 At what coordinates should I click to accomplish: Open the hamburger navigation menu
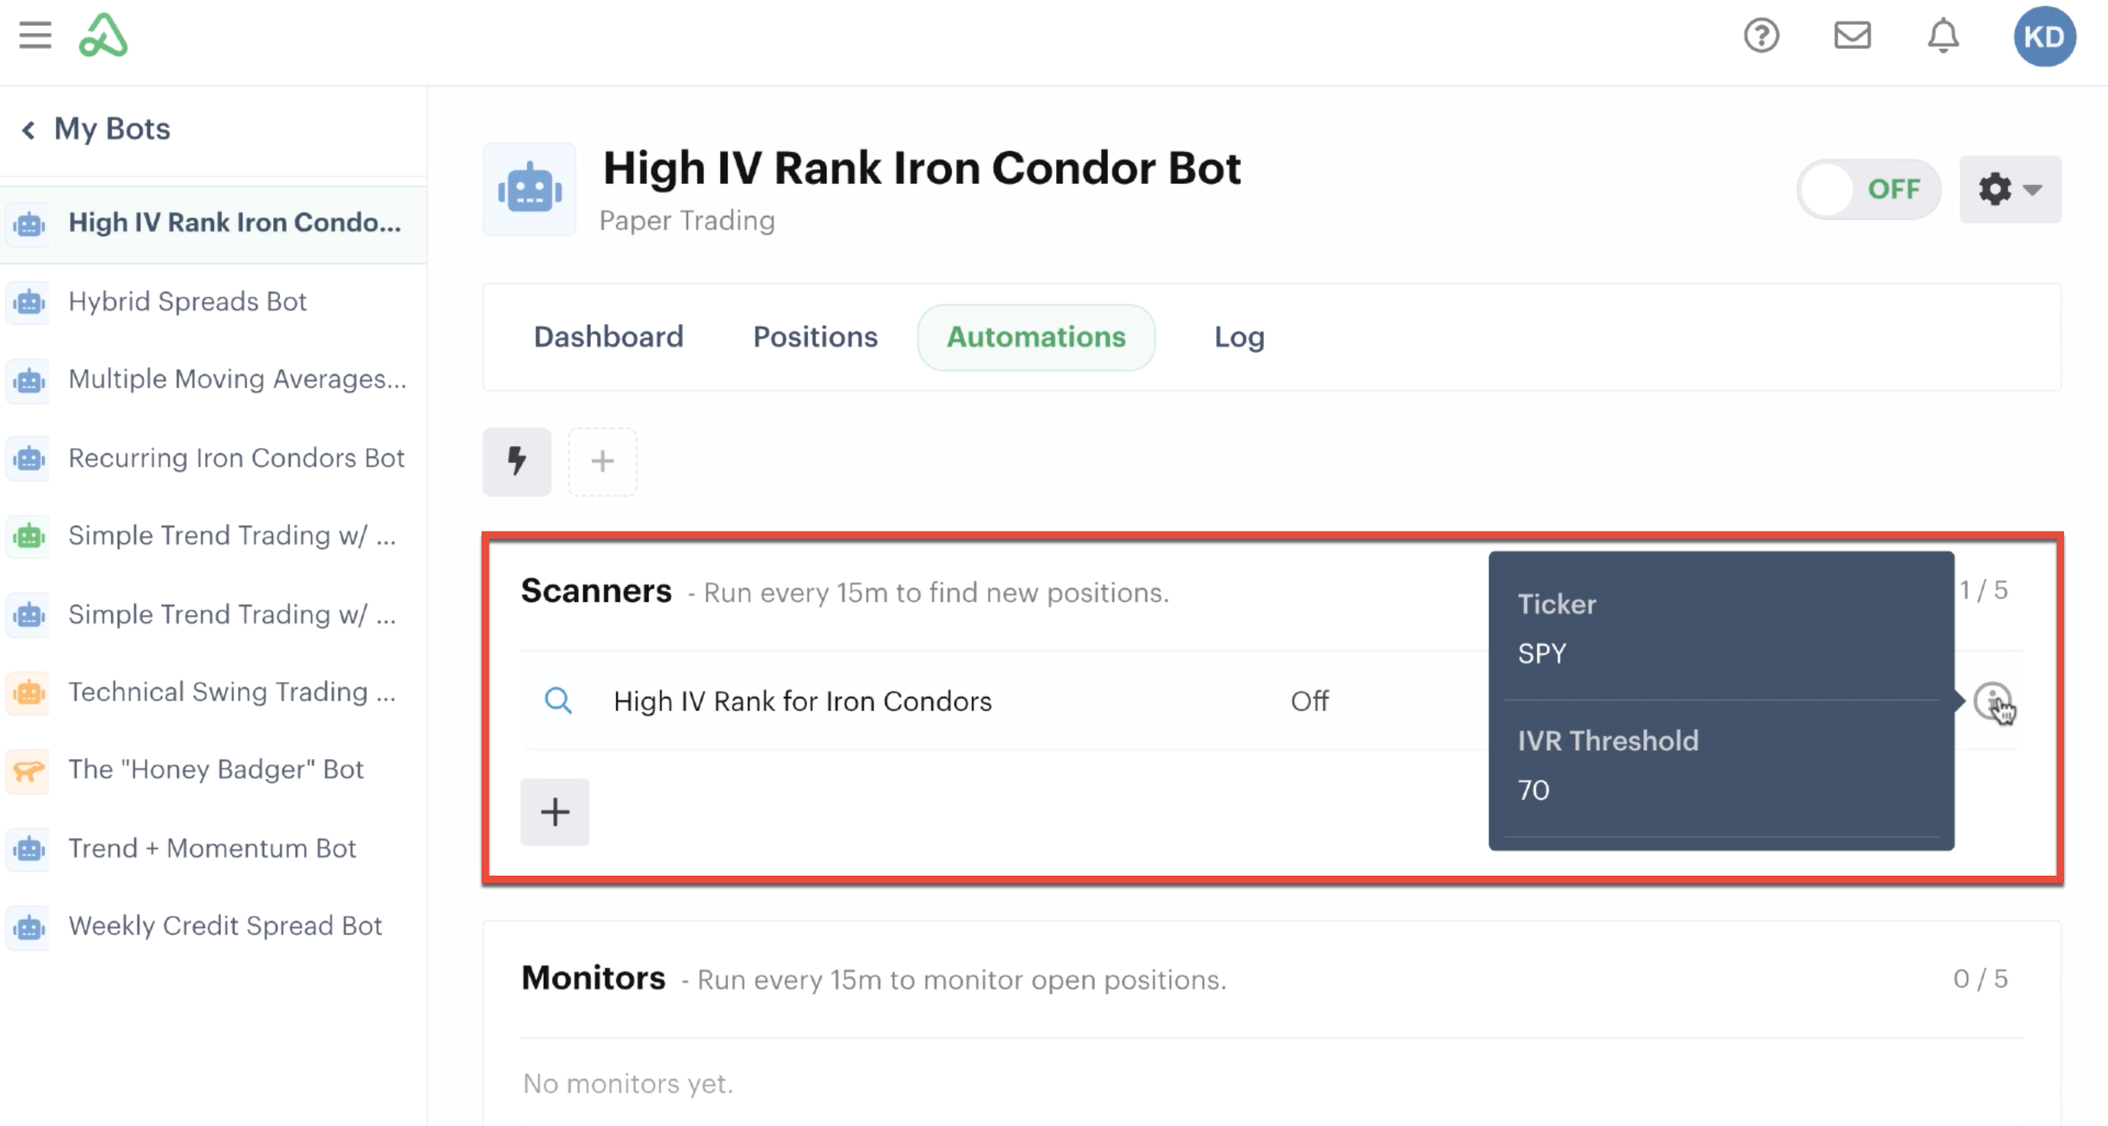point(35,35)
